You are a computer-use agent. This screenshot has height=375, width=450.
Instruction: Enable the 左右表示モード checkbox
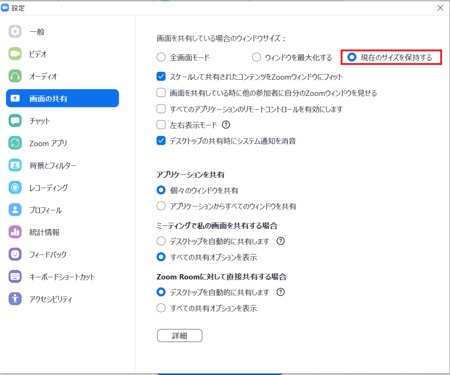161,125
